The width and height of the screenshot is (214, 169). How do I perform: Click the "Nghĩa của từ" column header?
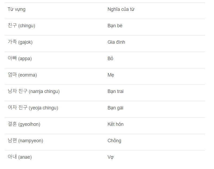pos(121,10)
